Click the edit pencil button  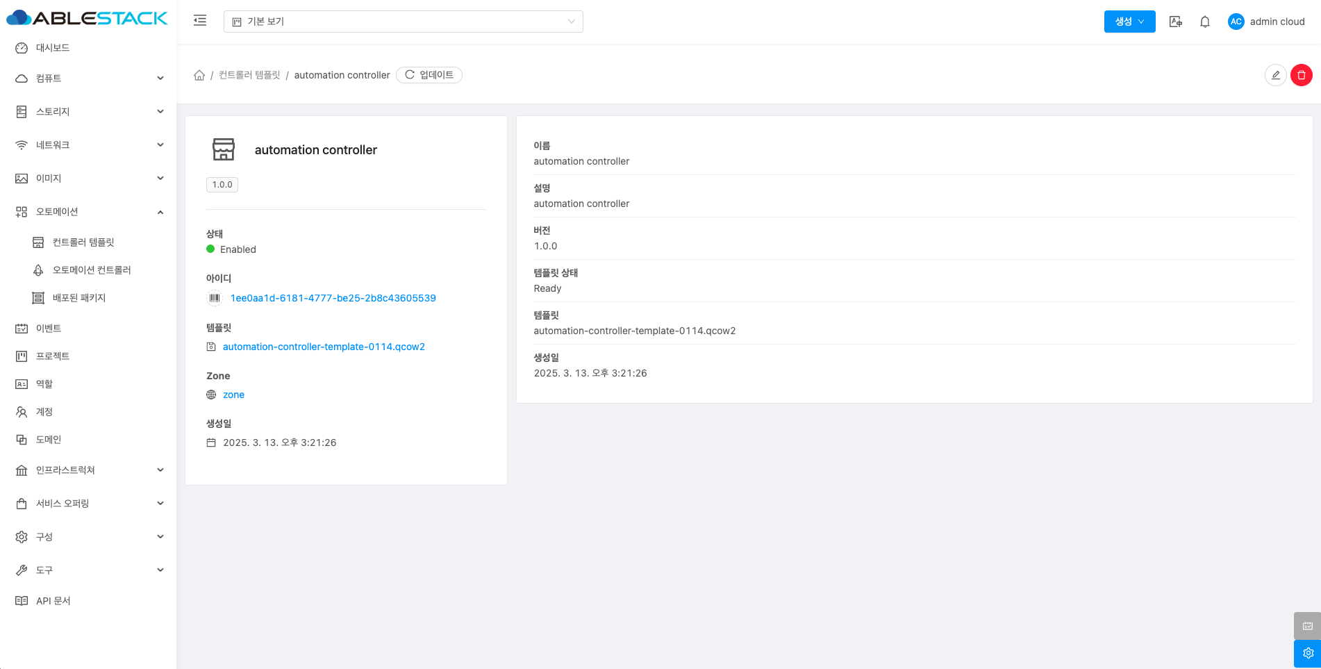[1276, 75]
